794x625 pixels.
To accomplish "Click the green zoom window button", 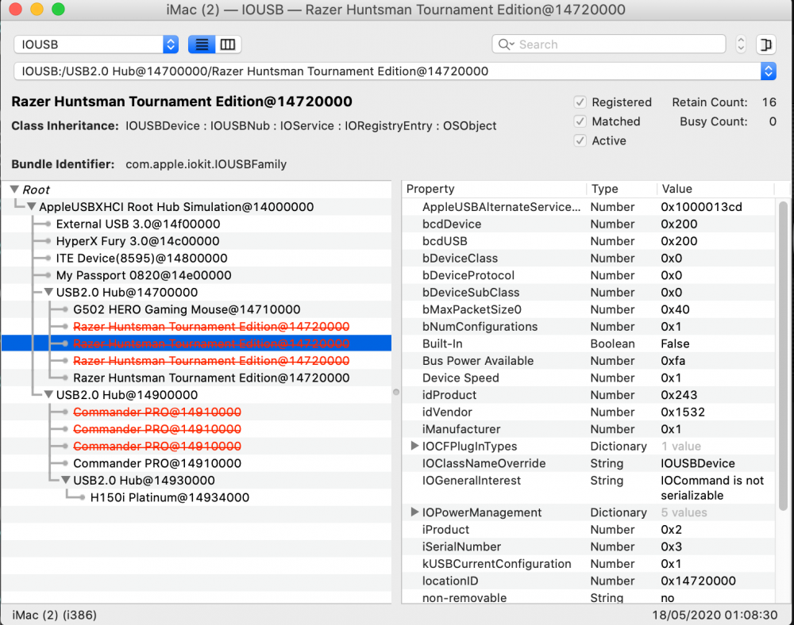I will click(x=58, y=9).
